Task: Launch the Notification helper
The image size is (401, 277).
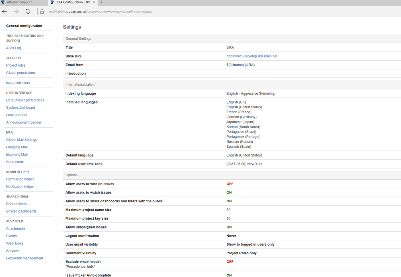Action: [x=20, y=187]
